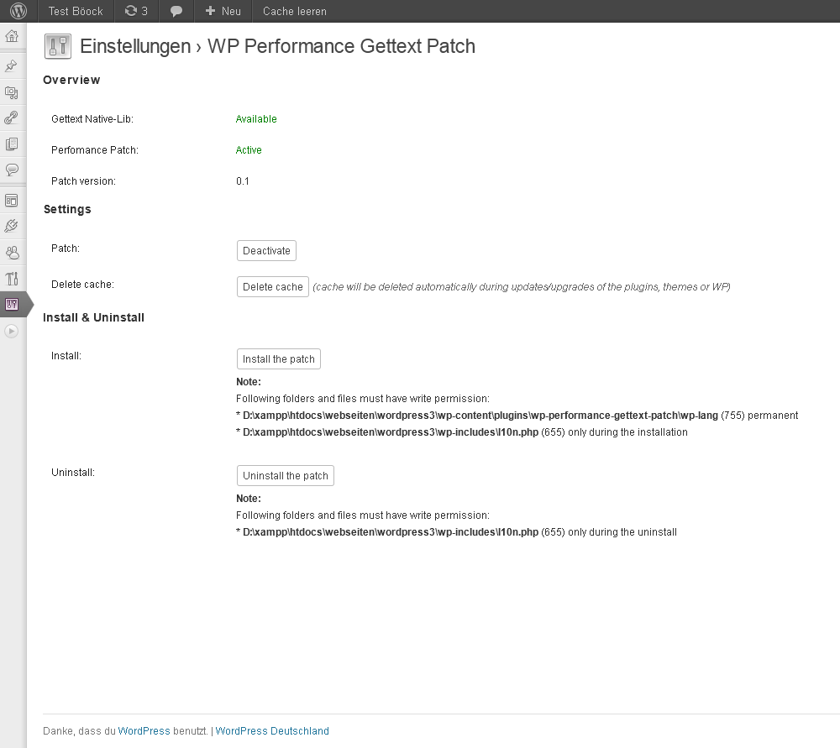Open the Plugins plug icon in sidebar
Image resolution: width=840 pixels, height=748 pixels.
[x=12, y=226]
